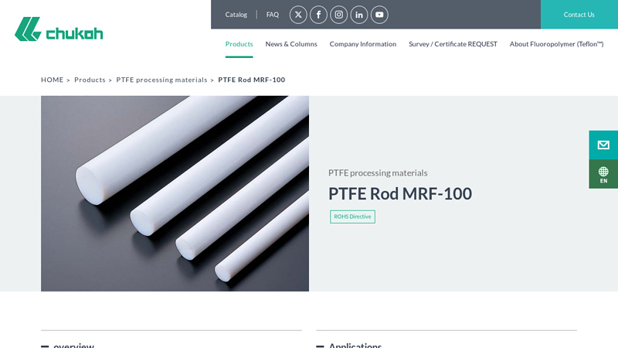This screenshot has width=618, height=348.
Task: Open the EN language globe button
Action: tap(603, 174)
